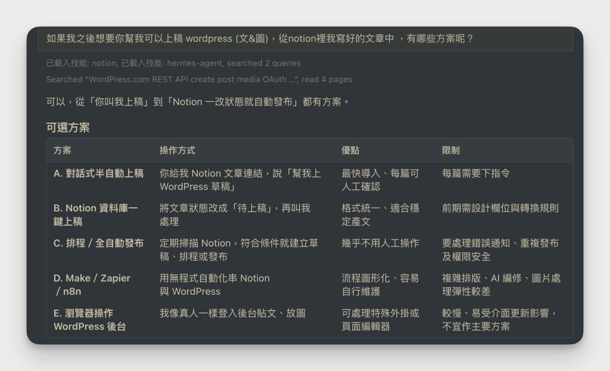Viewport: 610px width, 371px height.
Task: Click the cell A. 對話式半自動上稿
Action: [x=99, y=173]
